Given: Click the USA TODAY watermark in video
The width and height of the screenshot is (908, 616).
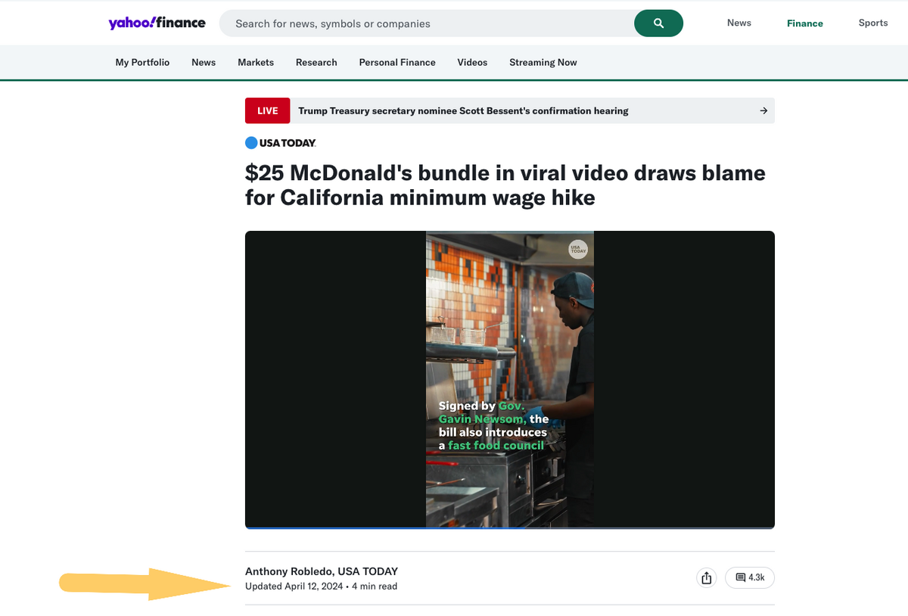Looking at the screenshot, I should [578, 250].
